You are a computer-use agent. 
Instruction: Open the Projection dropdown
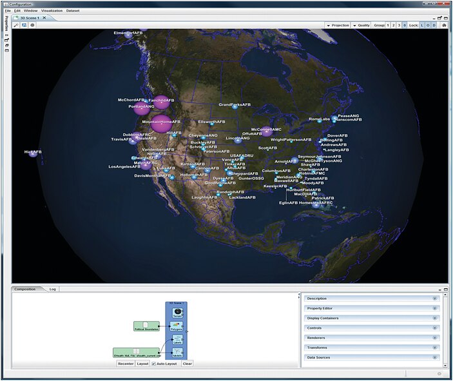338,25
